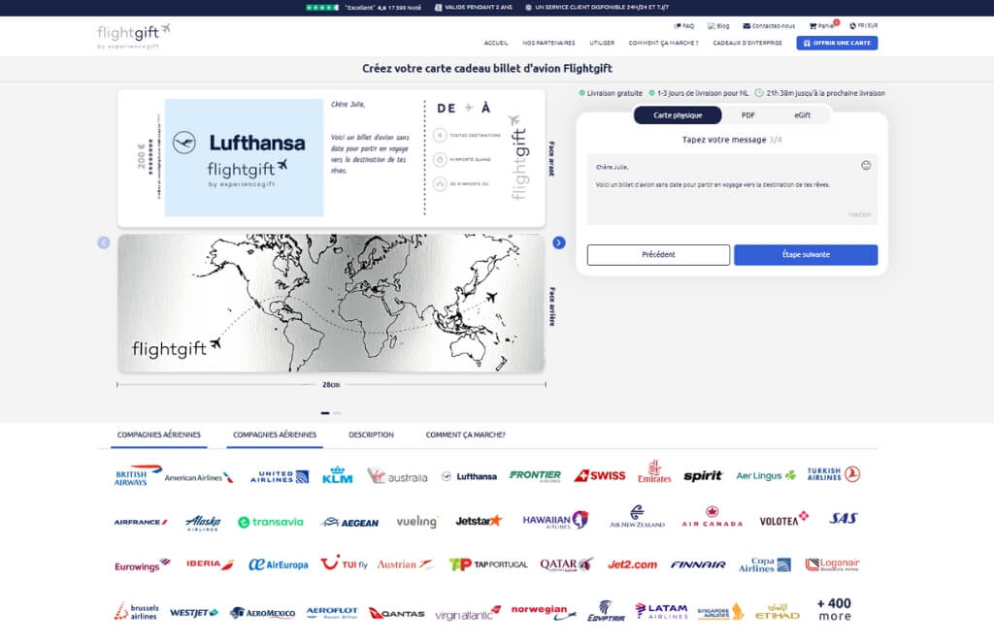Select the Qatar Airways logo
Viewport: 994px width, 644px height.
[566, 564]
